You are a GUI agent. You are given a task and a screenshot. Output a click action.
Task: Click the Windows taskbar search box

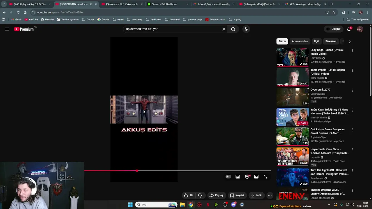tap(156, 205)
